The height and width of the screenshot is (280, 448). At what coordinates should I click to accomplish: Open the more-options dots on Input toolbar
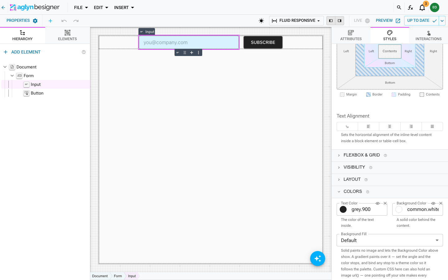tap(198, 53)
